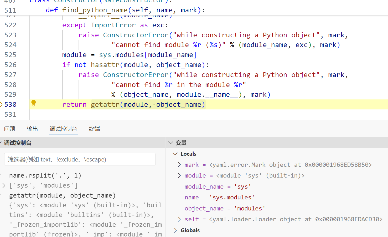Collapse the Locals tree group
The height and width of the screenshot is (237, 388).
pyautogui.click(x=175, y=154)
